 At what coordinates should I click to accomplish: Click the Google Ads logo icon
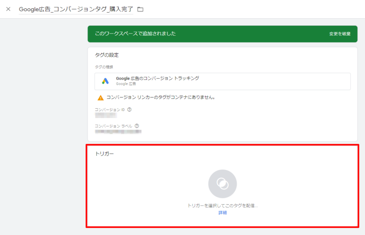pos(105,81)
